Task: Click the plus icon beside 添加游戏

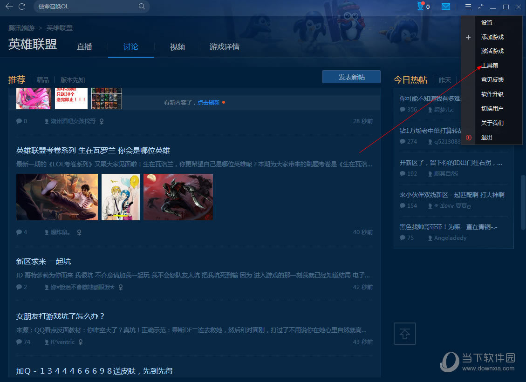Action: click(x=468, y=37)
